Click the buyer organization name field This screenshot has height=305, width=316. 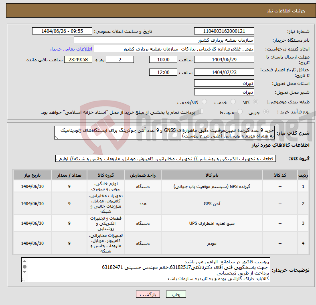pos(164,40)
